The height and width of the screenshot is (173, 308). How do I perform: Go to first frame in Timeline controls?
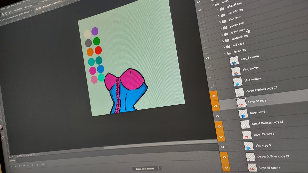pyautogui.click(x=12, y=167)
